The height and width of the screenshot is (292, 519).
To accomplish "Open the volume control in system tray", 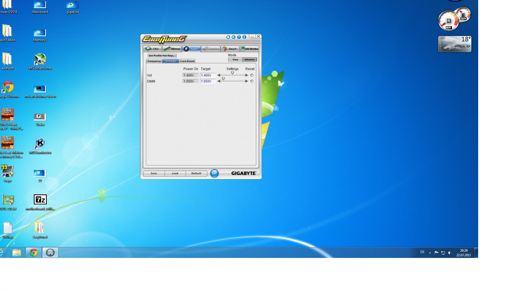I will [449, 253].
